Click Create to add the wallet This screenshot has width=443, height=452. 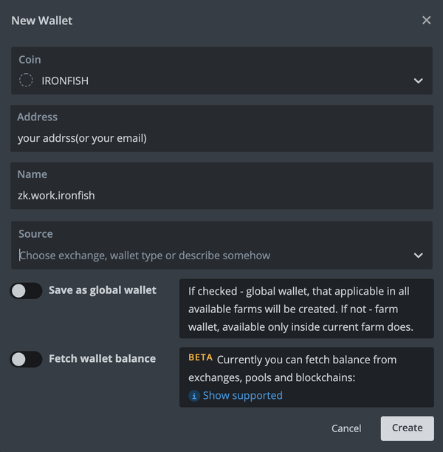click(407, 428)
